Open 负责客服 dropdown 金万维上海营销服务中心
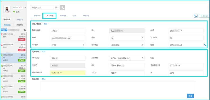 pyautogui.click(x=127, y=58)
